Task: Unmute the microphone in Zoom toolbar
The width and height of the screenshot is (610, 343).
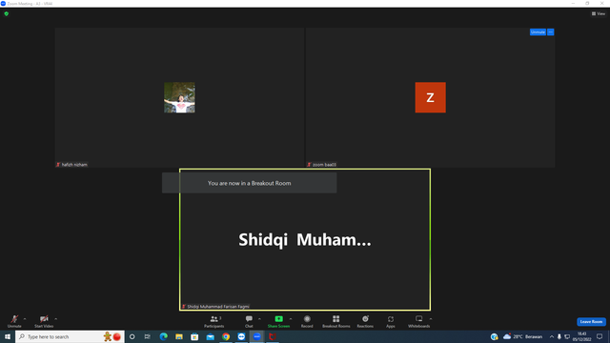Action: pos(14,321)
